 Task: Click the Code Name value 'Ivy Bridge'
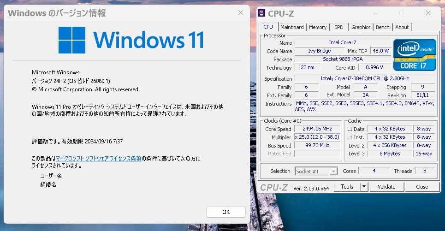(x=320, y=51)
